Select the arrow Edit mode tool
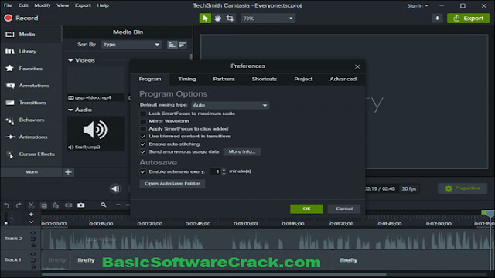Screen dimensions: 495x278 click(205, 19)
